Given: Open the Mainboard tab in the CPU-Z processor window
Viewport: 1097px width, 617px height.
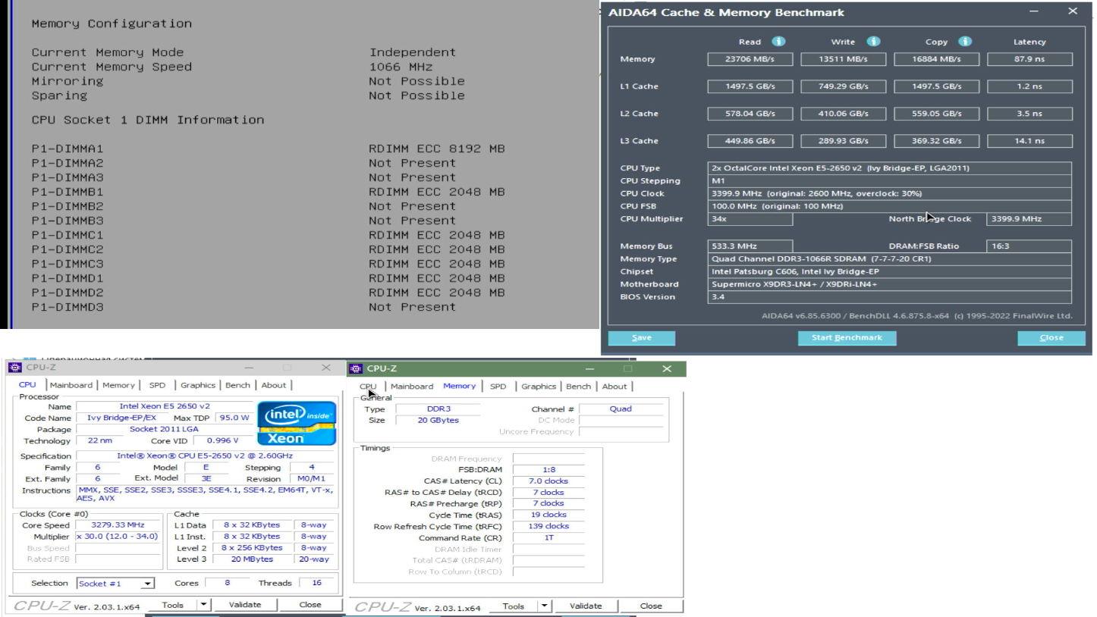Looking at the screenshot, I should tap(71, 385).
